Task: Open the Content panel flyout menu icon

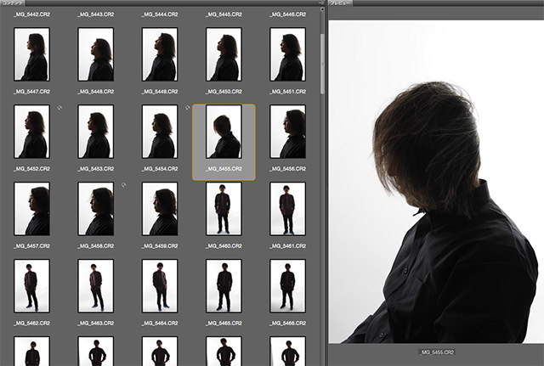Action: [321, 3]
